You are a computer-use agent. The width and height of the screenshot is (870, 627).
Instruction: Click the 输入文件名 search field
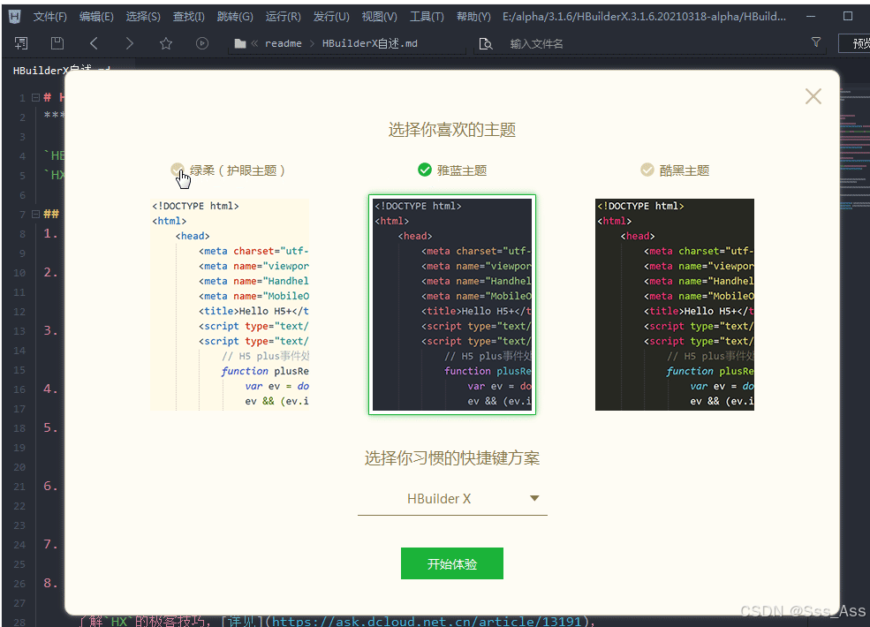[x=649, y=44]
